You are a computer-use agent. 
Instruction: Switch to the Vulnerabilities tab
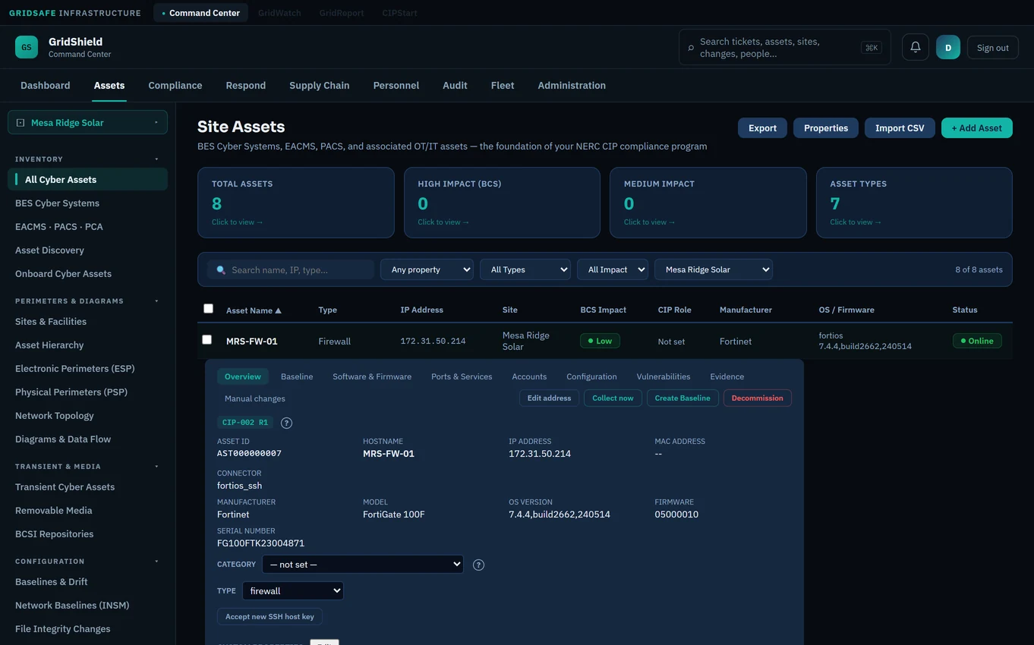pos(664,376)
